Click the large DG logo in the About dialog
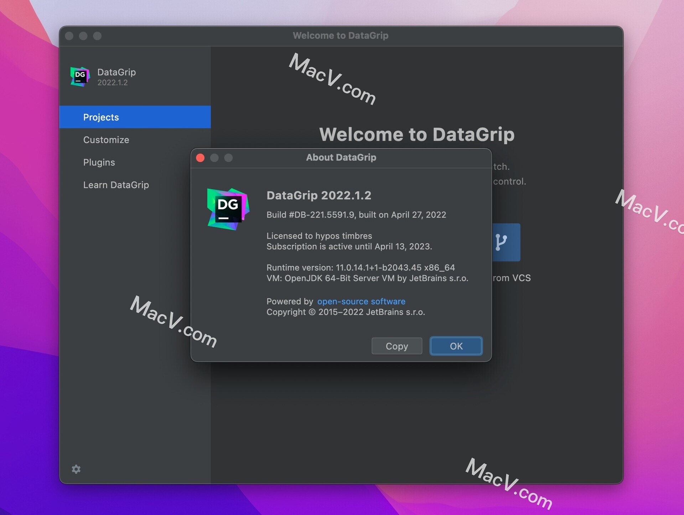The width and height of the screenshot is (684, 515). coord(228,209)
